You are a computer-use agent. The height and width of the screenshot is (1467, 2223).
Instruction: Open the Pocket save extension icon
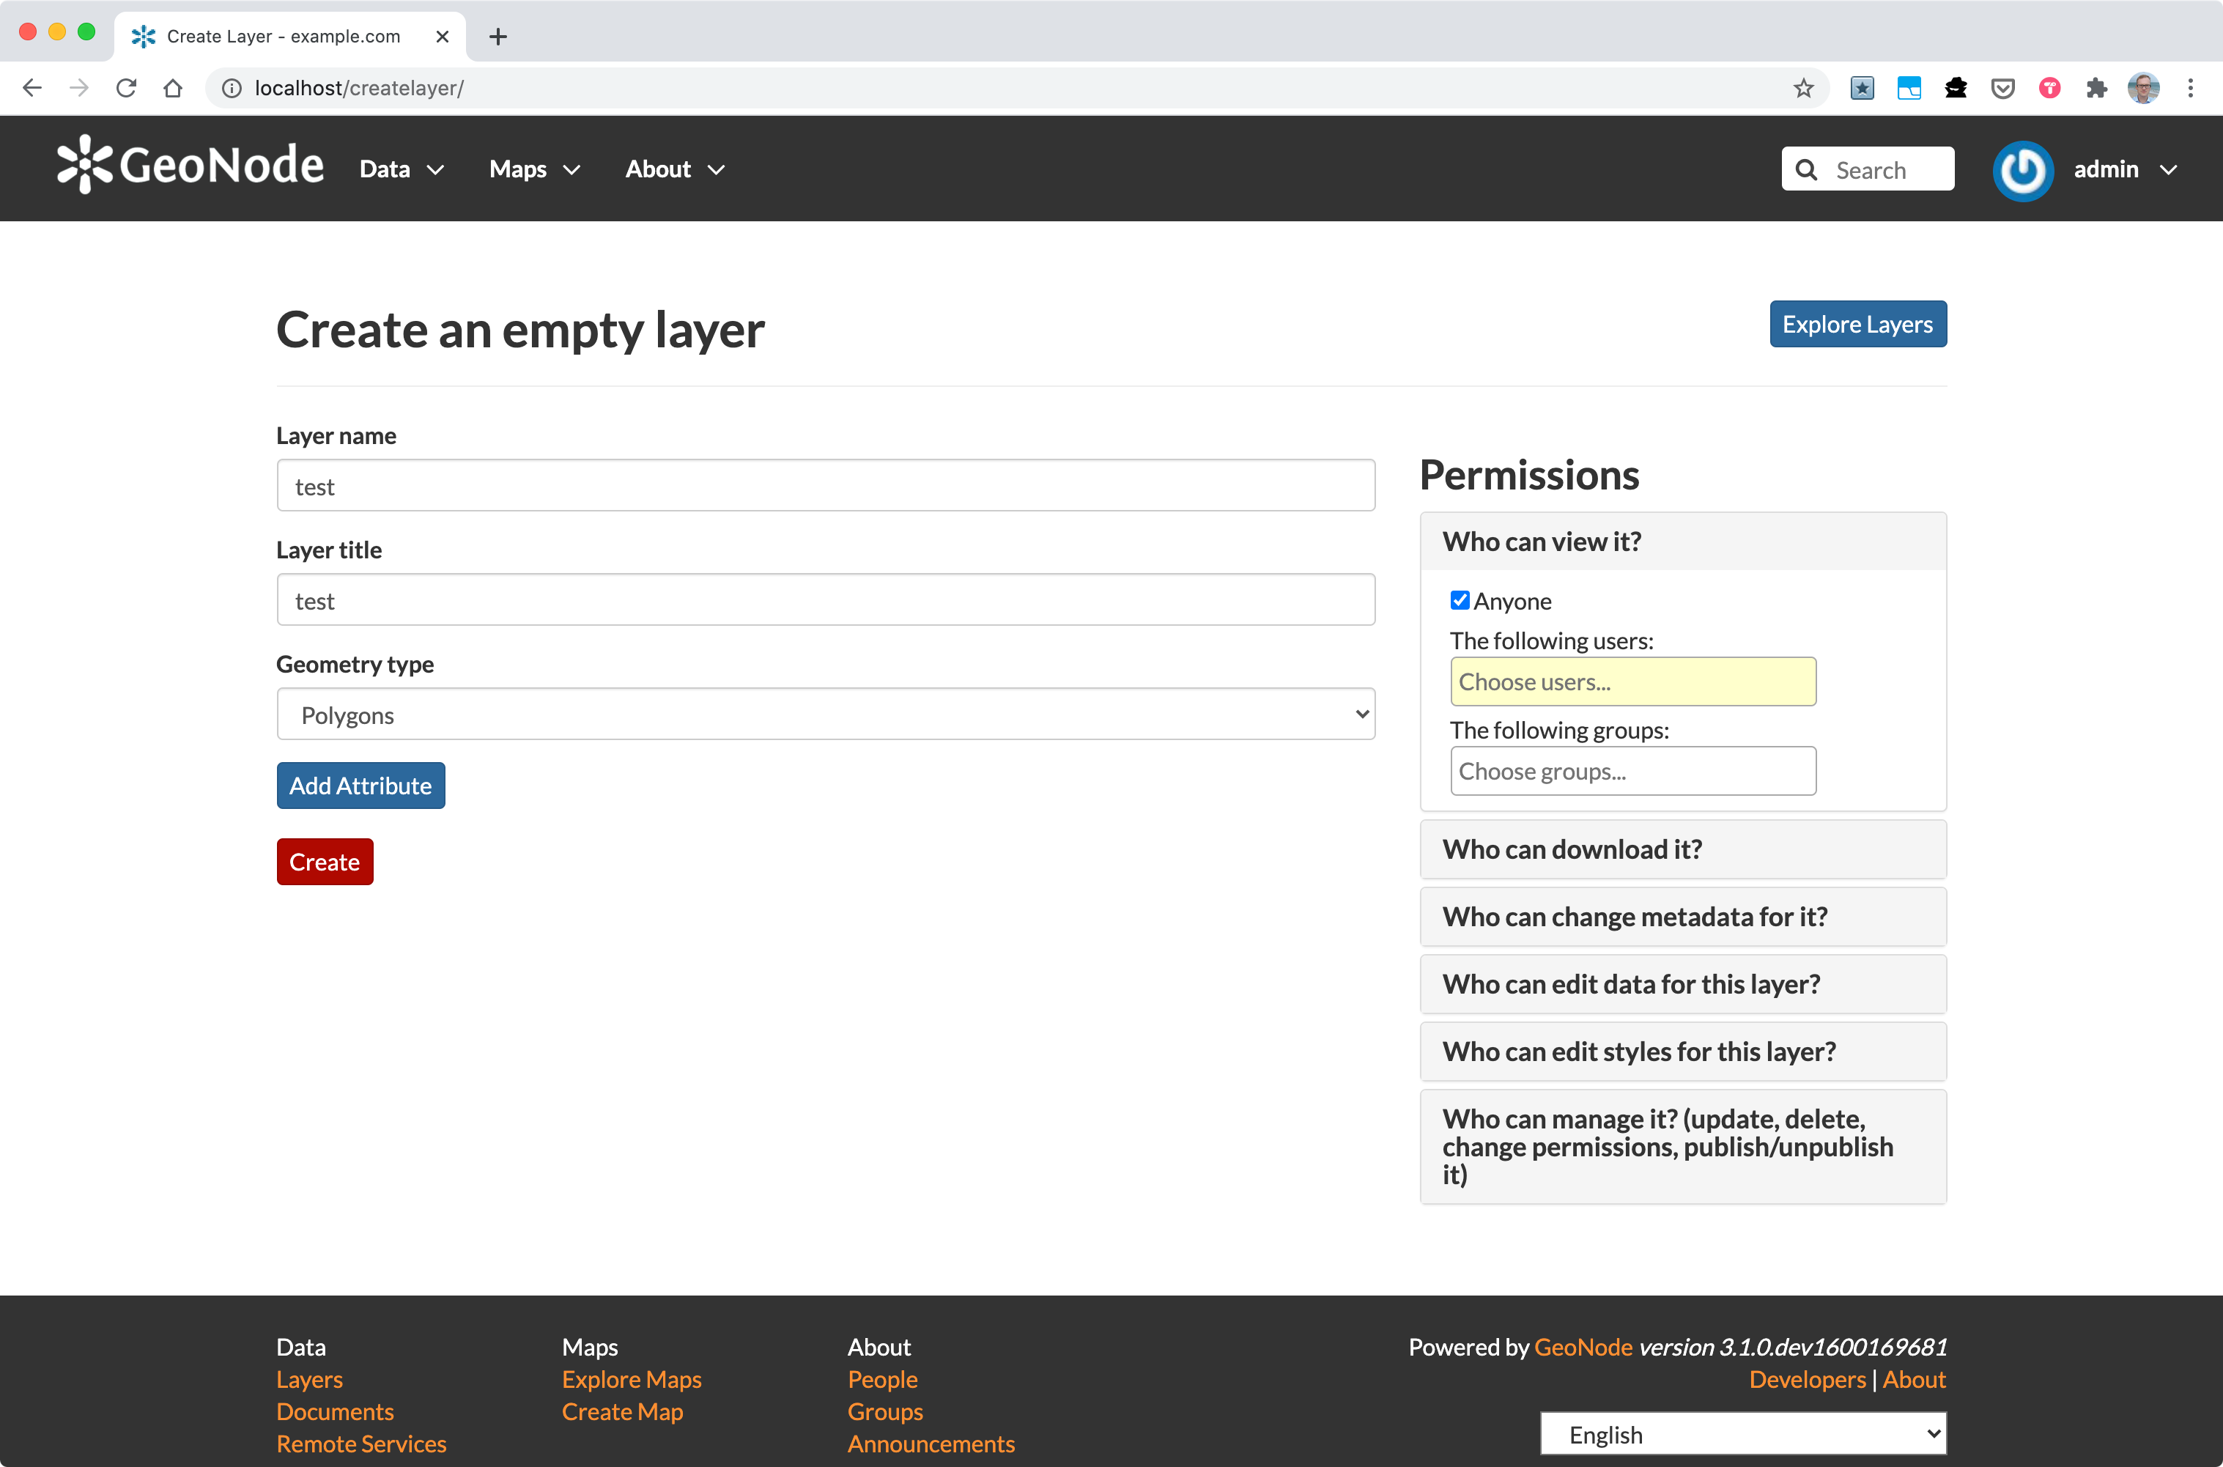point(2002,88)
